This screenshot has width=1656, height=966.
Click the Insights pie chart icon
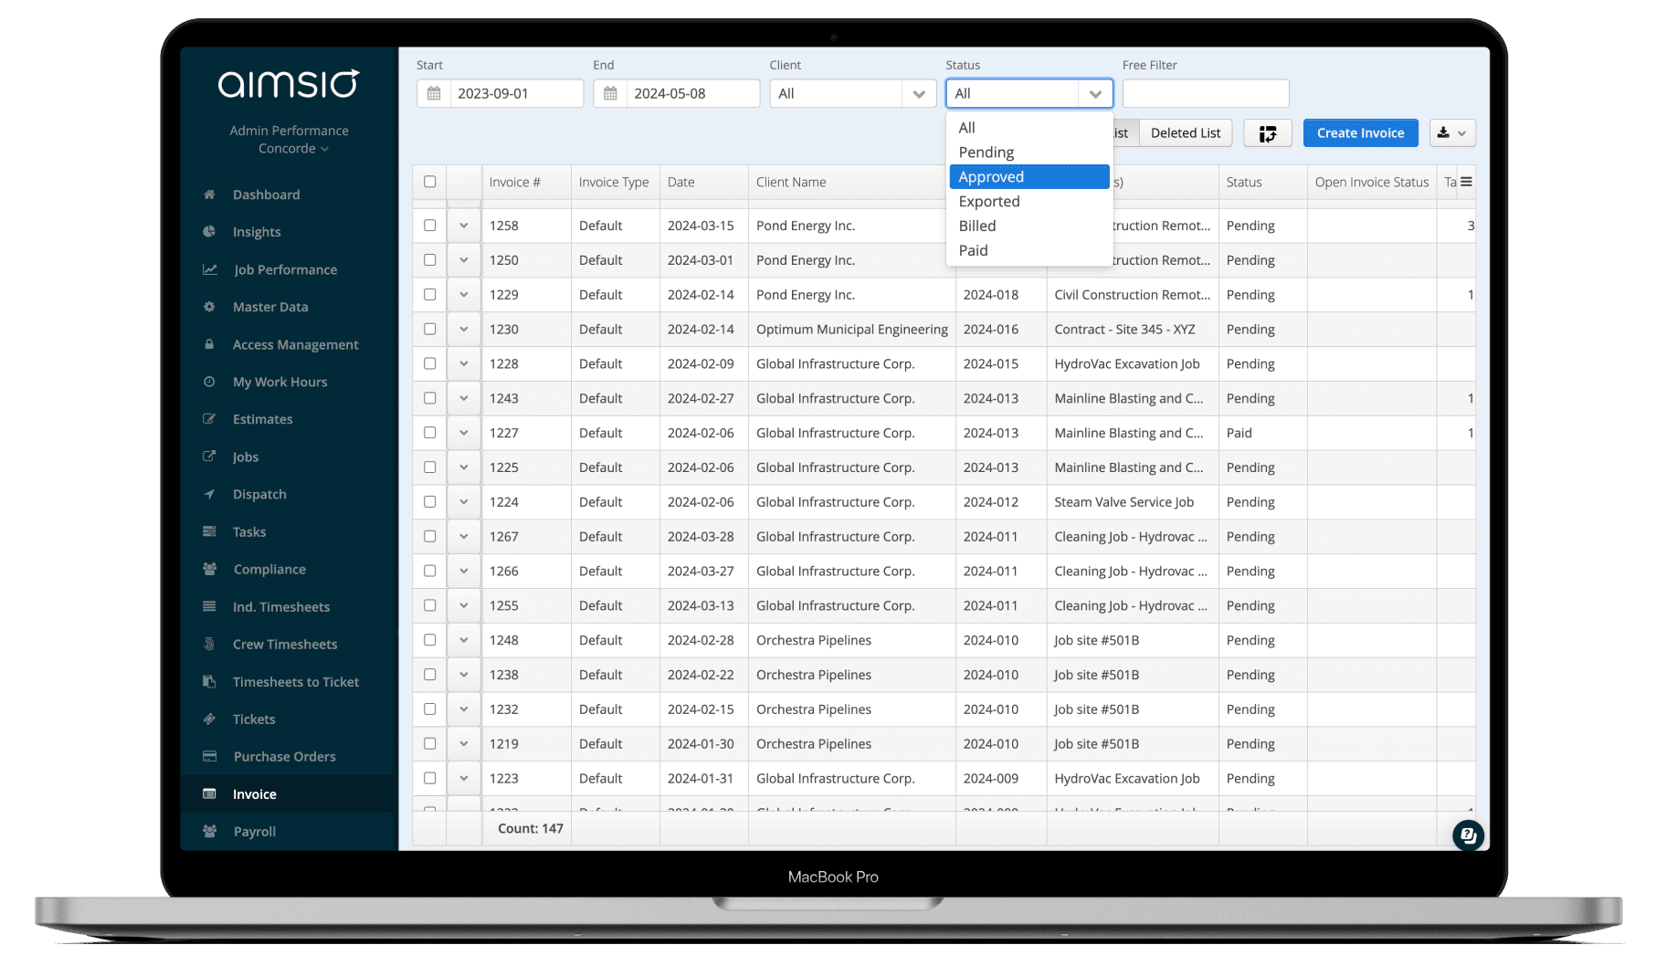(x=209, y=232)
